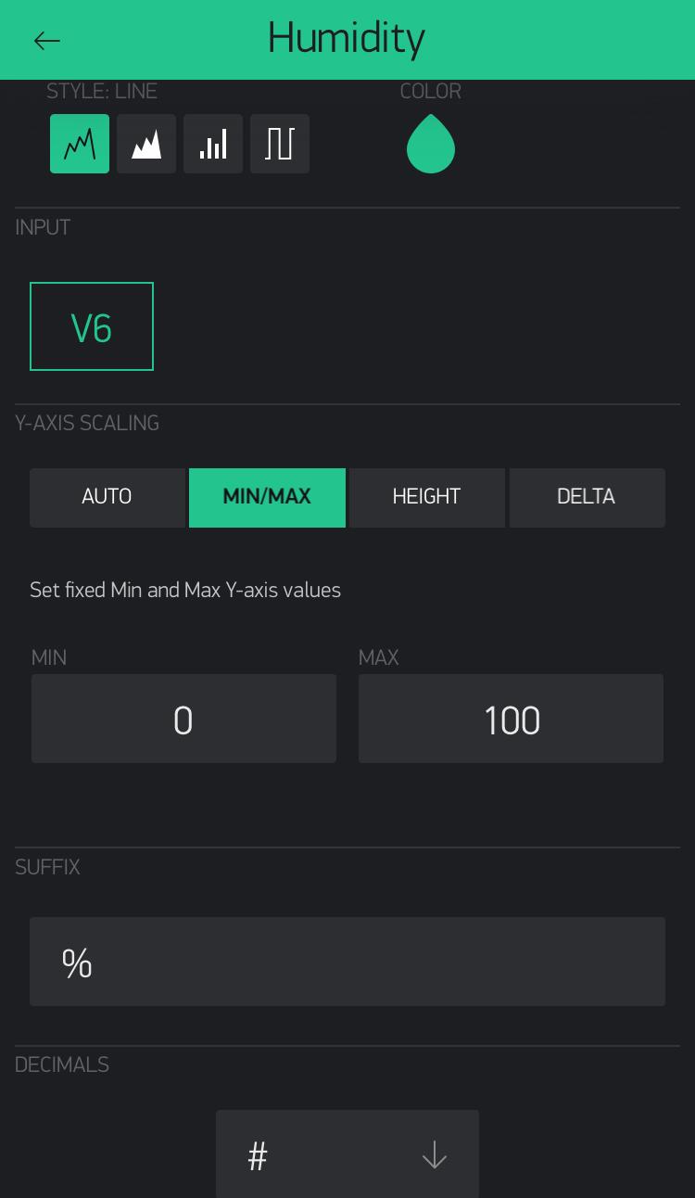This screenshot has height=1198, width=695.
Task: Choose the V6 input pin
Action: coord(92,326)
